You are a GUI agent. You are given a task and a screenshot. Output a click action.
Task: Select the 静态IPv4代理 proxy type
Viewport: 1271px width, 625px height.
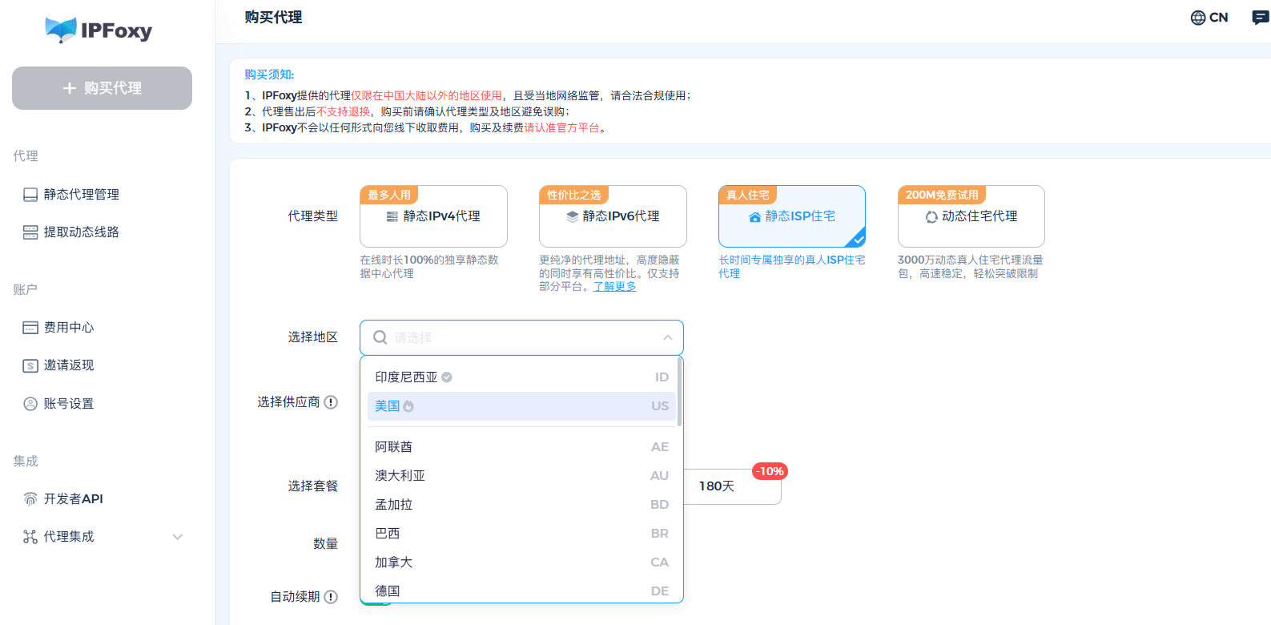433,216
